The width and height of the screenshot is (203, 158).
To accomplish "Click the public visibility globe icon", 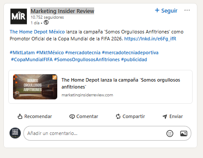I will [x=46, y=23].
